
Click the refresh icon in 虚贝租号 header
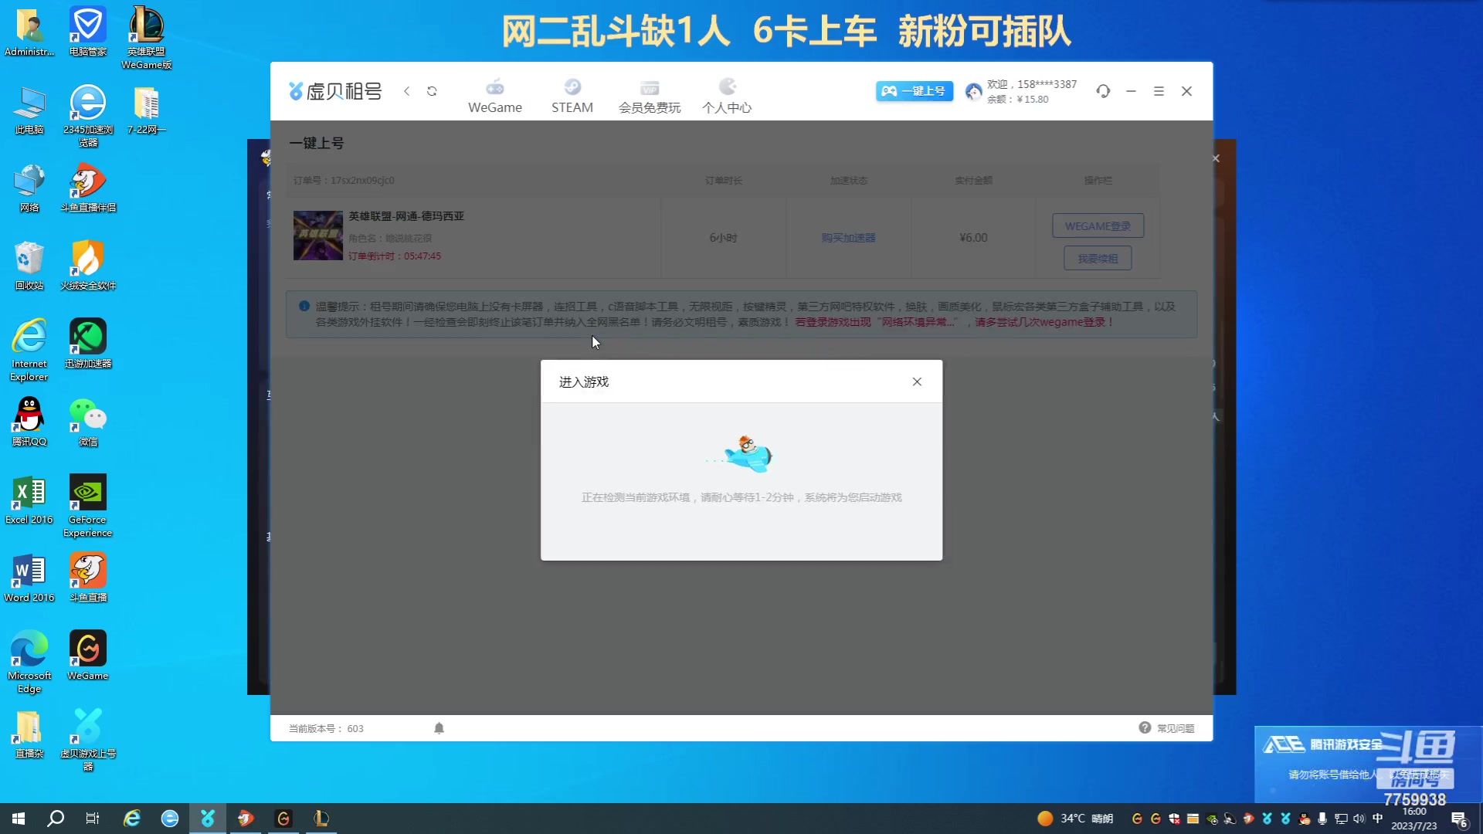(432, 91)
